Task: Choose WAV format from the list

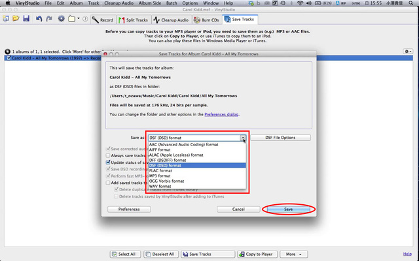Action: 197,186
